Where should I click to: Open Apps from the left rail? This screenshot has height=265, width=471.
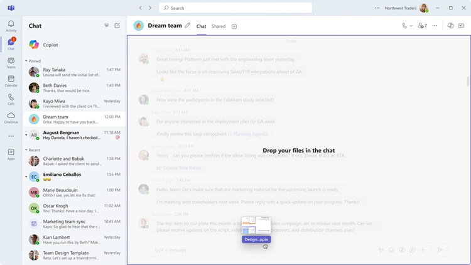11,154
